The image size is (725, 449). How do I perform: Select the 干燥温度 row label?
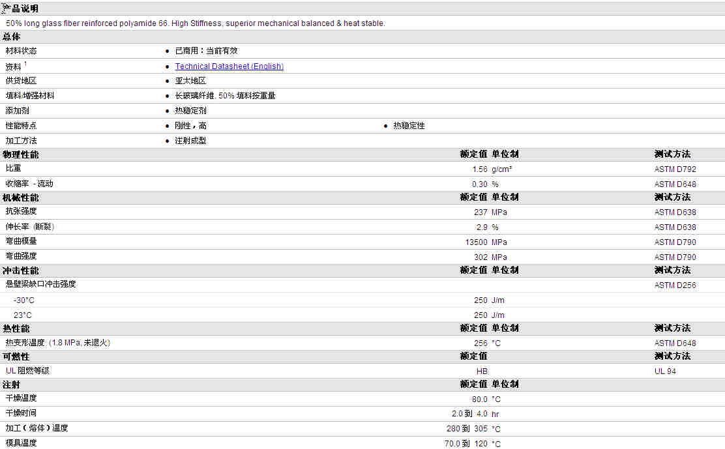pyautogui.click(x=21, y=398)
